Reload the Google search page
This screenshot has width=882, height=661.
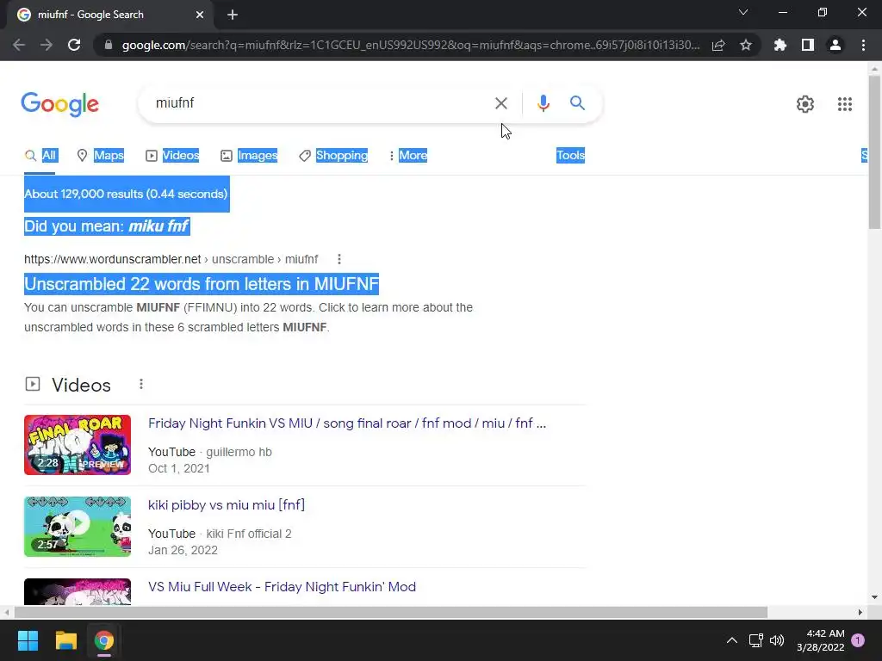(74, 45)
